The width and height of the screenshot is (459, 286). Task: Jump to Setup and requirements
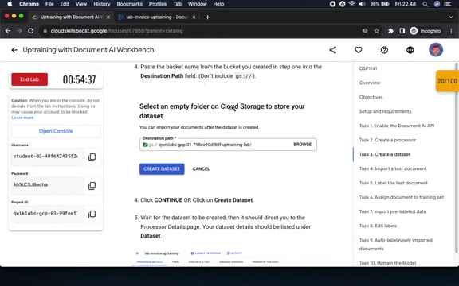click(385, 111)
